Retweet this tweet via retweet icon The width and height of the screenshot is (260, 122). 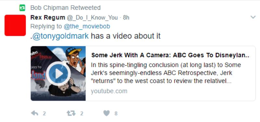(x=71, y=113)
